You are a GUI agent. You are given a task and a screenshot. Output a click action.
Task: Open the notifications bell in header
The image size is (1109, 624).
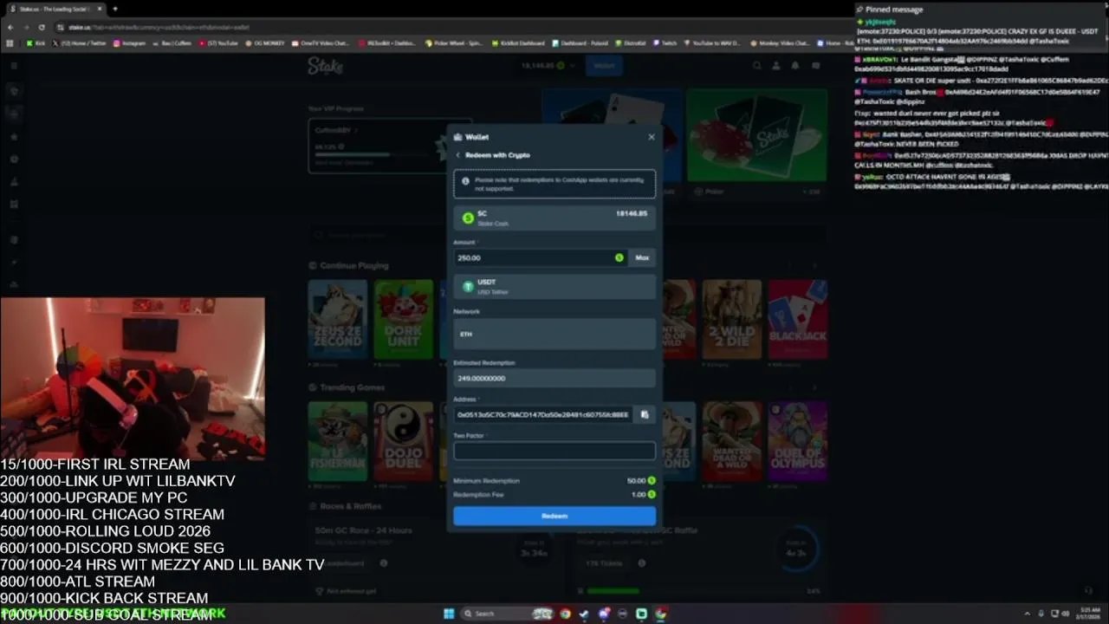coord(795,65)
